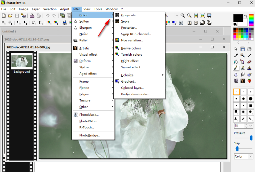
Task: Select the Magic wand tool
Action: (243, 55)
